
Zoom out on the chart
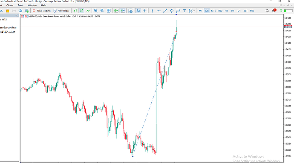click(x=102, y=11)
